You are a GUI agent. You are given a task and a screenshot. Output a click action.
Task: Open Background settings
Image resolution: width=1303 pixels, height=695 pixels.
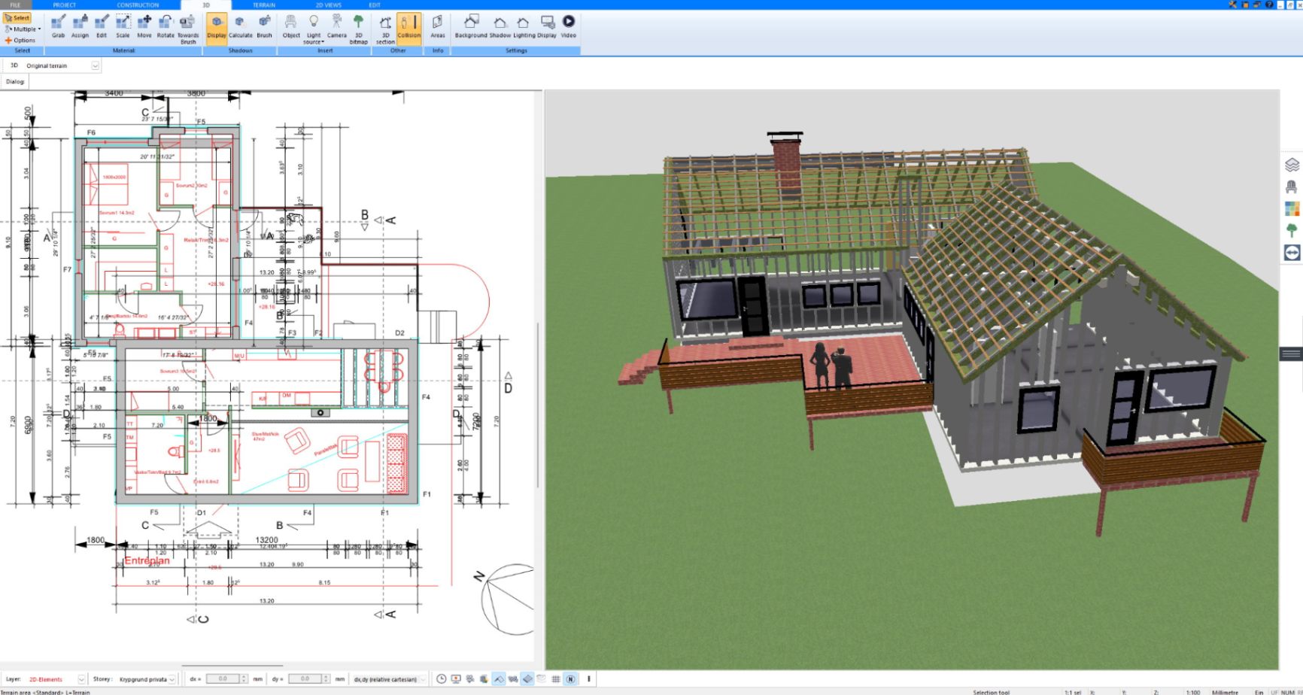coord(471,26)
